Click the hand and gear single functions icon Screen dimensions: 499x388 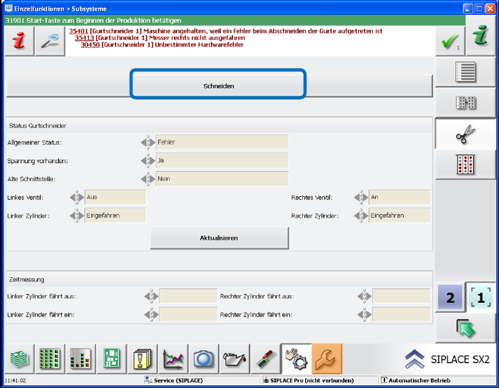[x=295, y=359]
